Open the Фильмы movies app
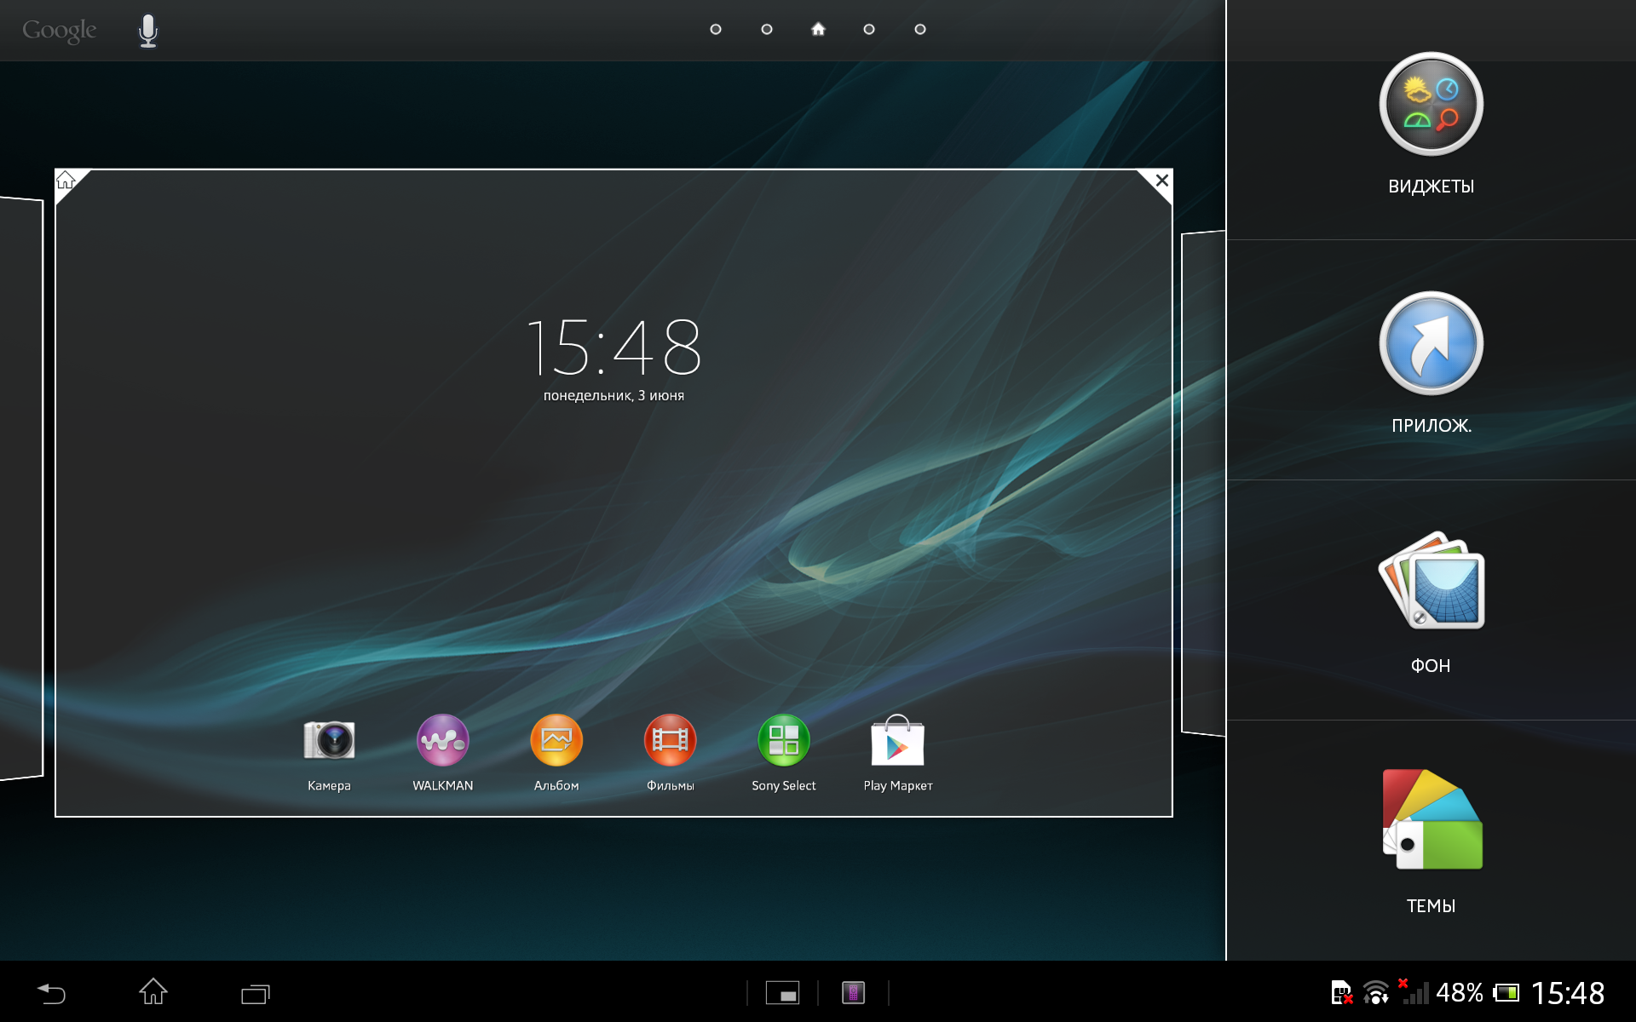 click(x=671, y=752)
